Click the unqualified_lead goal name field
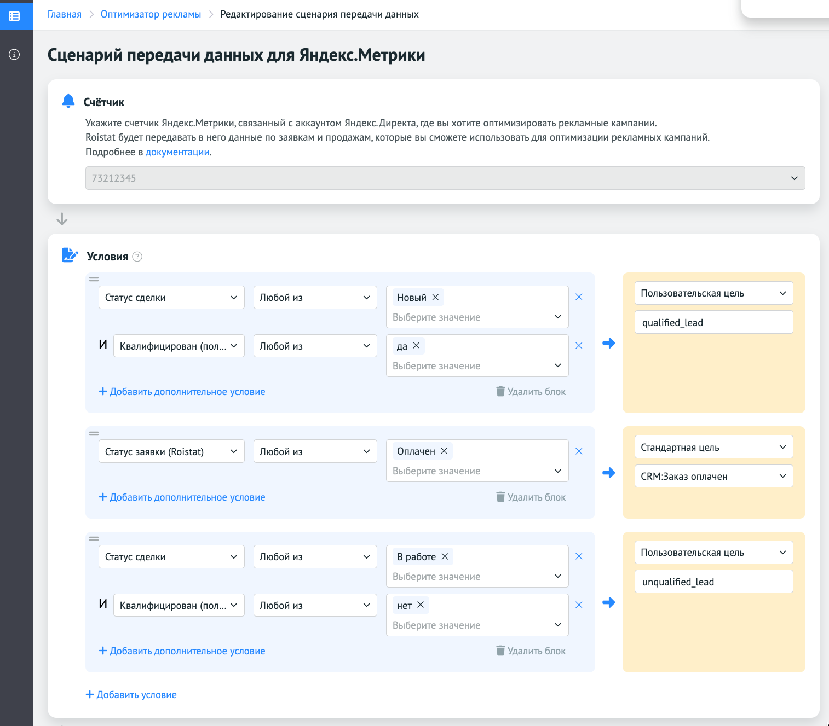 click(713, 582)
